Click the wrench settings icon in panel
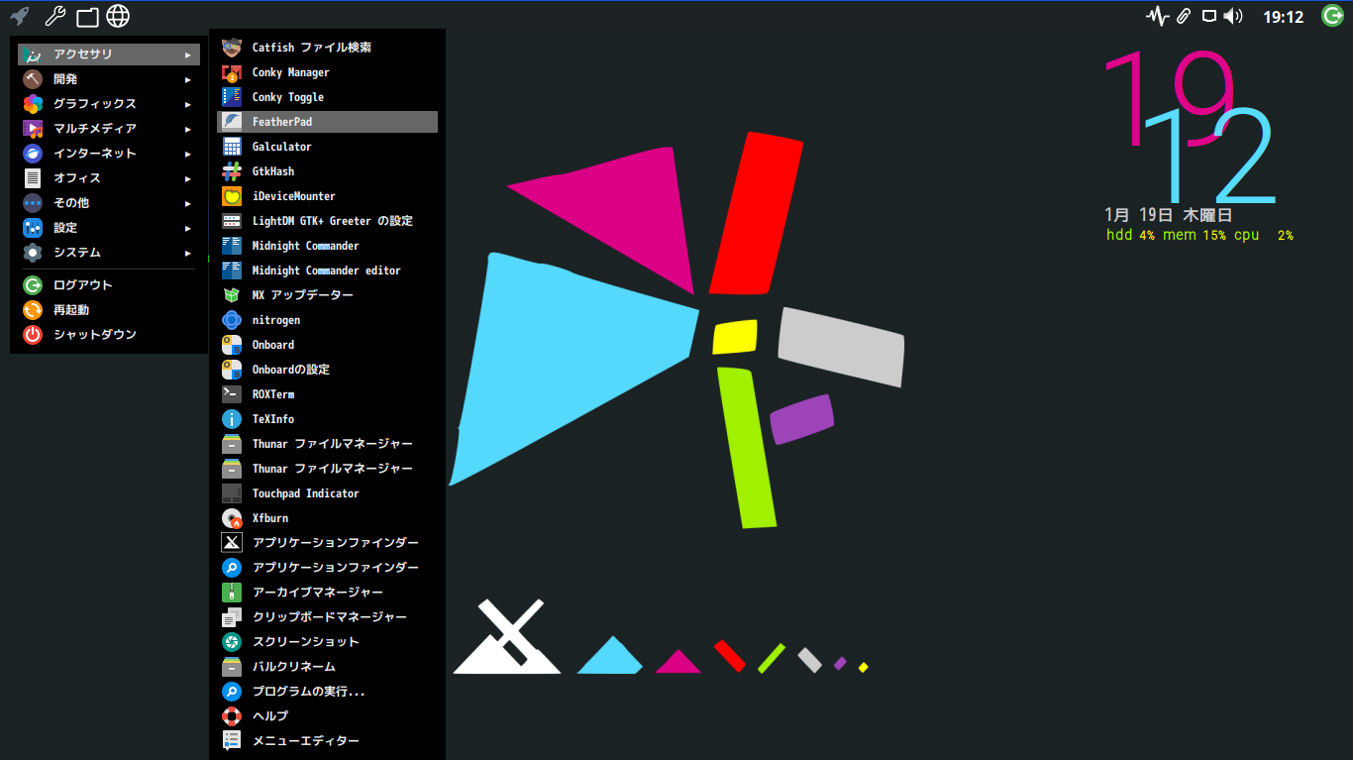The width and height of the screenshot is (1353, 760). pyautogui.click(x=54, y=16)
